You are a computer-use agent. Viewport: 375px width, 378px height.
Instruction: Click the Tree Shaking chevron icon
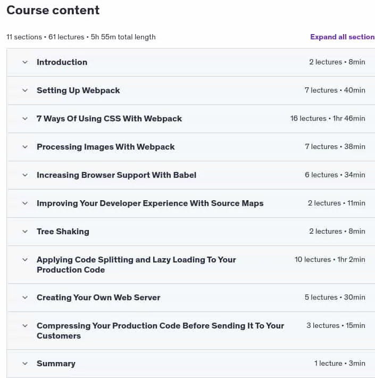click(x=25, y=232)
